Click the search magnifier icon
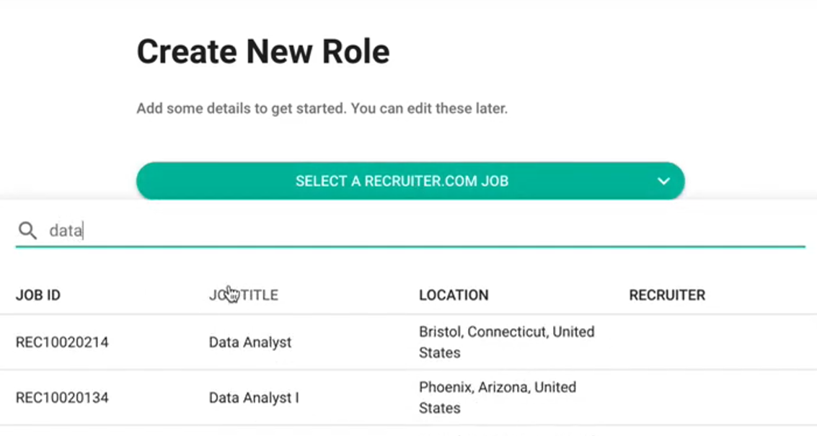This screenshot has height=436, width=817. click(x=27, y=231)
